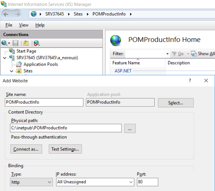Screen dimensions: 215x191
Task: Click the globe icon in address bar
Action: click(34, 14)
